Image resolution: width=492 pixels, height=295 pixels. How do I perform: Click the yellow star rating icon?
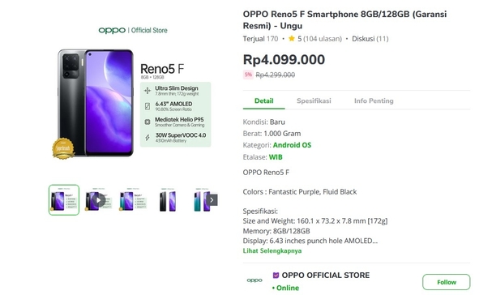click(x=292, y=38)
